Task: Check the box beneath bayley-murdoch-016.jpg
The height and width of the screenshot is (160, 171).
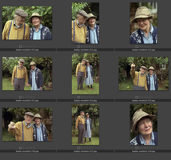Action: click(21, 148)
